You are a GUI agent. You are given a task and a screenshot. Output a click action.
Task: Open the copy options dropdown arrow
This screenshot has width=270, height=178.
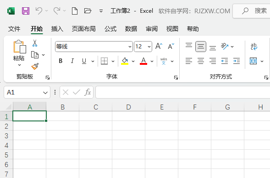(44, 55)
